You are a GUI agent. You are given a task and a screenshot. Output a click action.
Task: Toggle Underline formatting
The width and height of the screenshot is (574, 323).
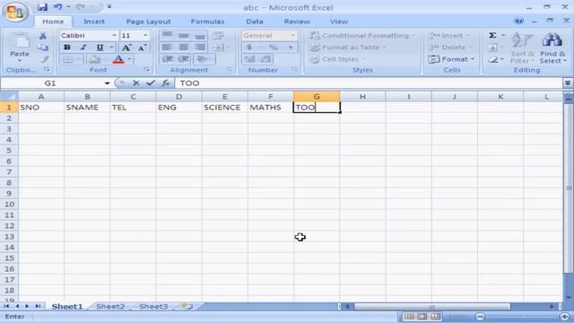[x=100, y=48]
